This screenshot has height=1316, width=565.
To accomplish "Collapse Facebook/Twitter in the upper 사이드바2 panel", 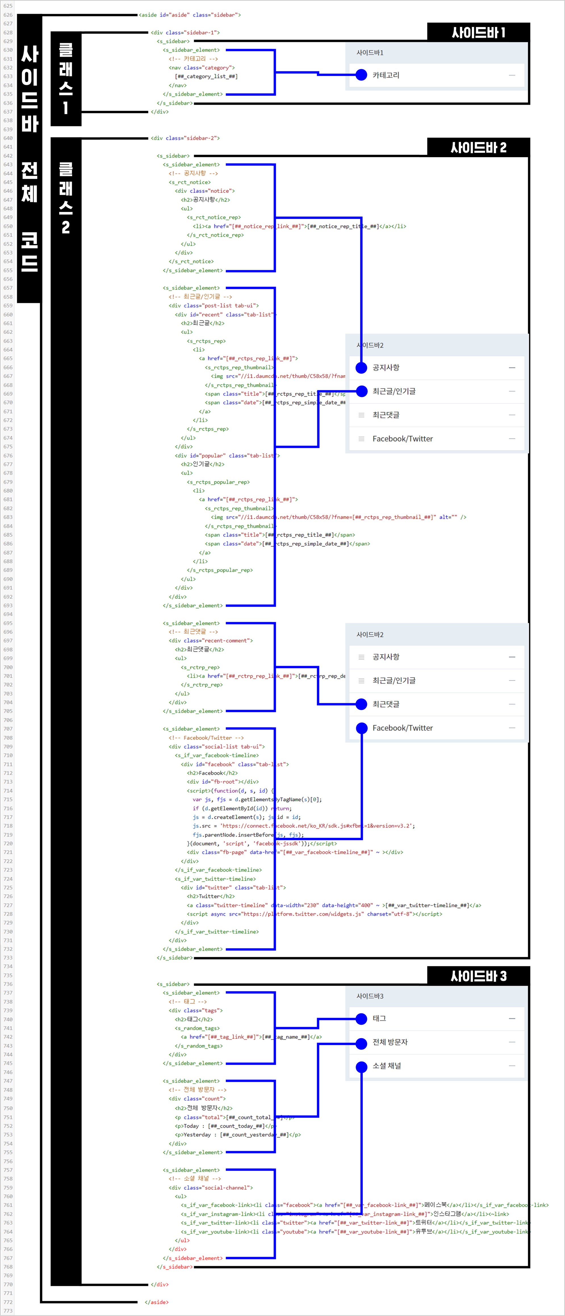I will (512, 438).
